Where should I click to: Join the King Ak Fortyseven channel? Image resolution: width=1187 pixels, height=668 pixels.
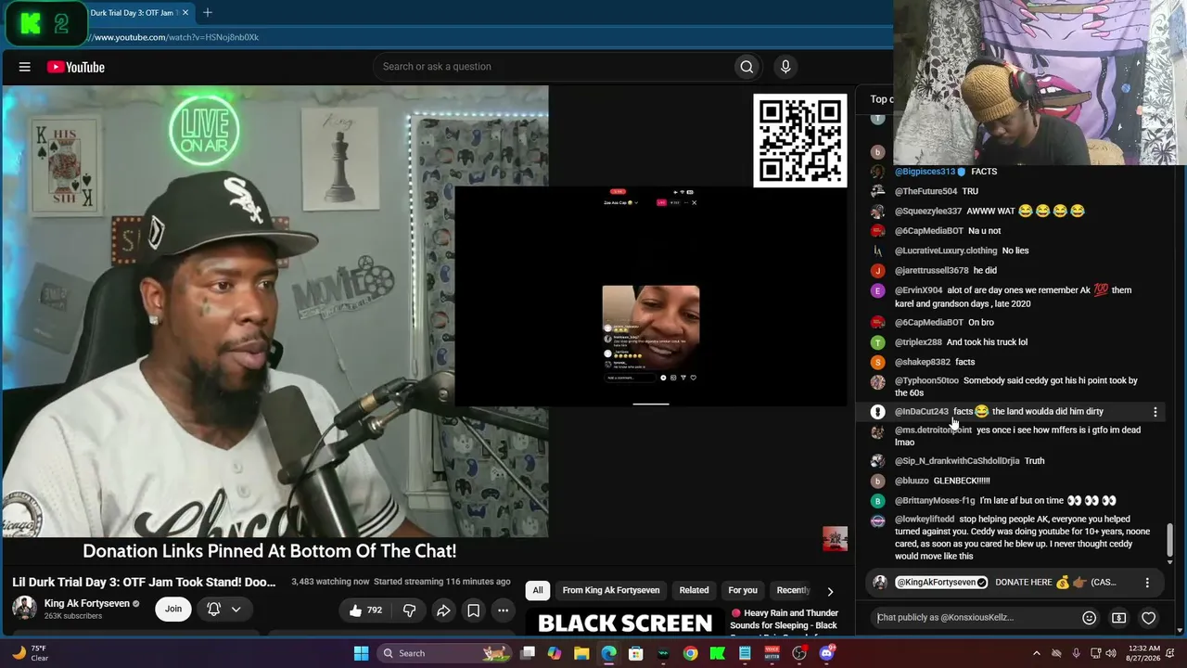coord(173,609)
